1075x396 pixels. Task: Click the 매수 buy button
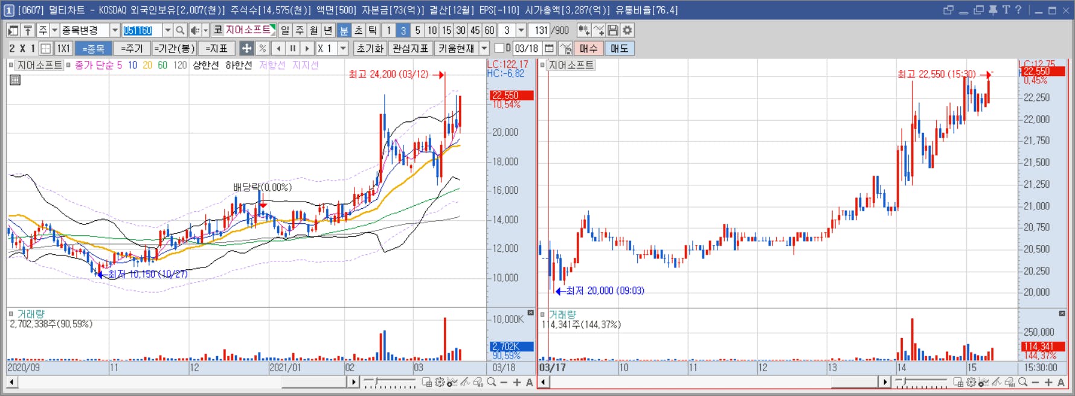click(588, 48)
